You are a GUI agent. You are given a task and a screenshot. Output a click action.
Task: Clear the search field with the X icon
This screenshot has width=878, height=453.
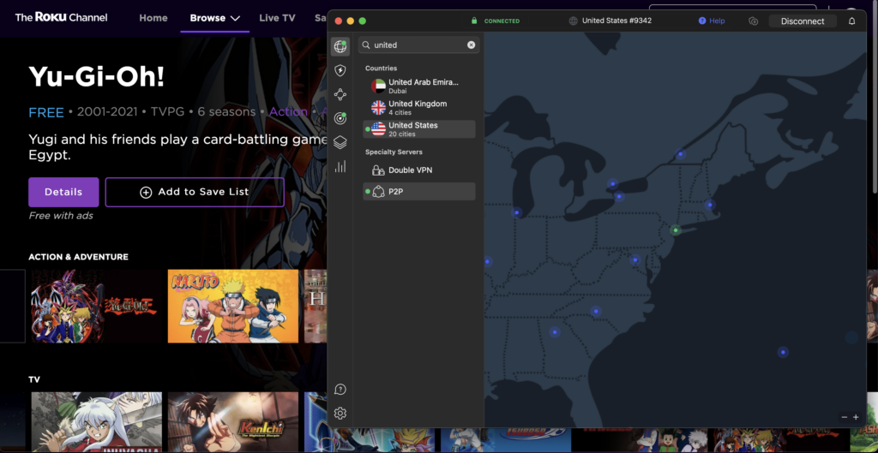pos(471,45)
